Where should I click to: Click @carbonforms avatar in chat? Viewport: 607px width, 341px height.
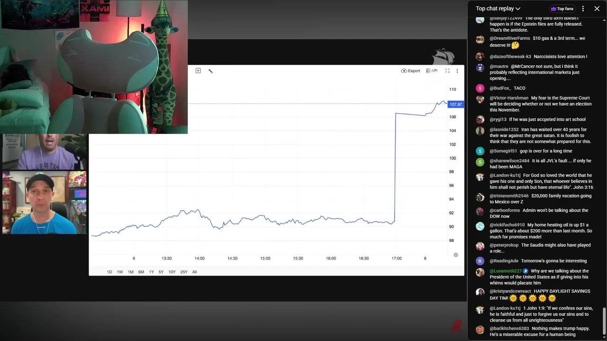(480, 211)
